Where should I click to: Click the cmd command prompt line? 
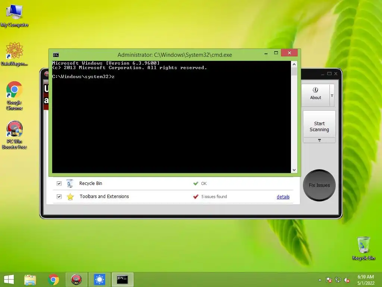click(83, 77)
